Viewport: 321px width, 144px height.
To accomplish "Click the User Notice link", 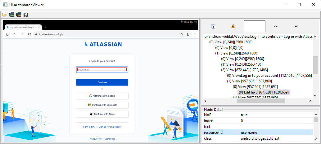I will 110,139.
